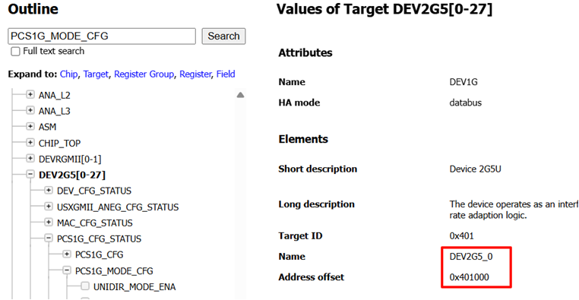
Task: Expand the ANA_L2 tree node
Action: 30,95
